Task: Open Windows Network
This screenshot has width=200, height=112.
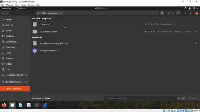Action: 115,50
